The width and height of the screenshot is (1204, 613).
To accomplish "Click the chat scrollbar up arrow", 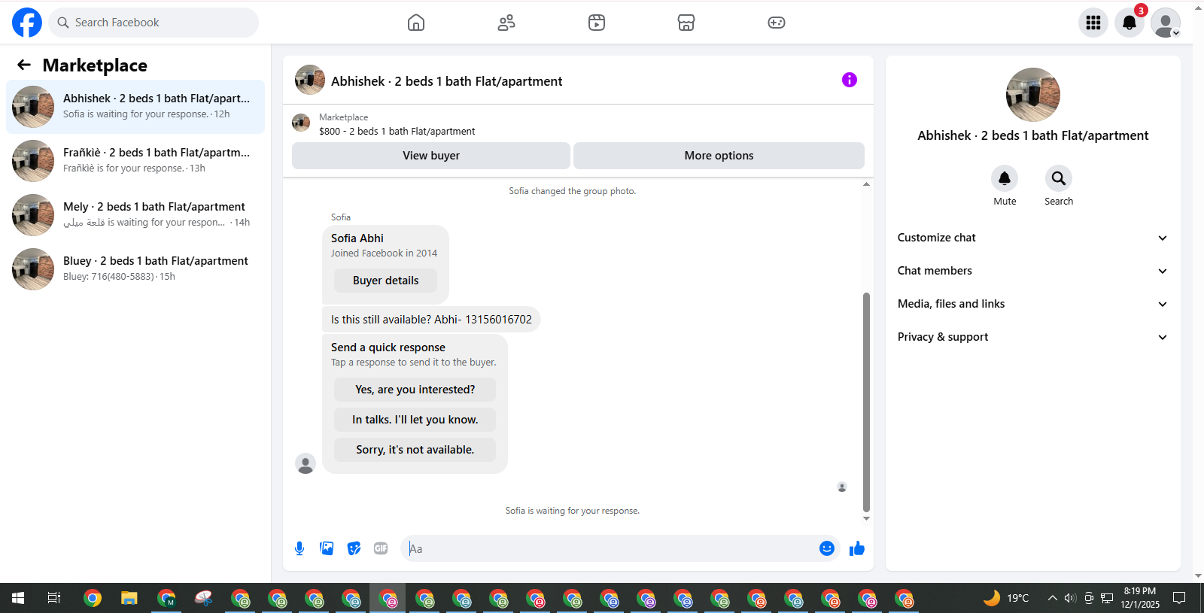I will point(866,184).
